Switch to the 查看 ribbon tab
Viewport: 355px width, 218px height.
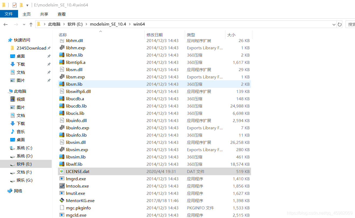point(62,14)
